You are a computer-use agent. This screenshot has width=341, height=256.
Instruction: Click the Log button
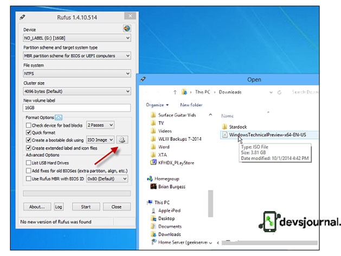click(x=59, y=207)
